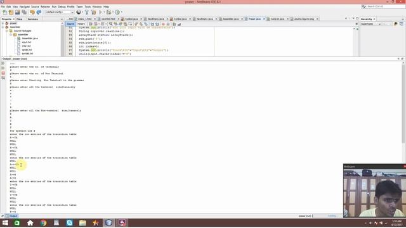The height and width of the screenshot is (228, 406).
Task: Open Run Project dropdown arrow
Action: pyautogui.click(x=104, y=12)
